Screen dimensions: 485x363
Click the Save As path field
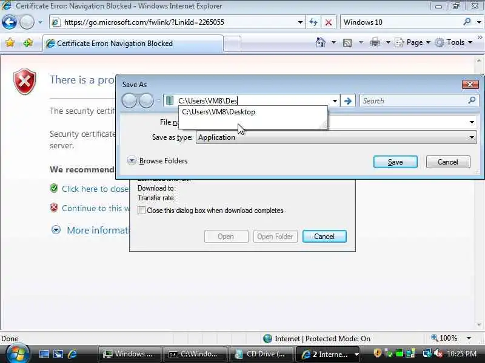coord(252,100)
